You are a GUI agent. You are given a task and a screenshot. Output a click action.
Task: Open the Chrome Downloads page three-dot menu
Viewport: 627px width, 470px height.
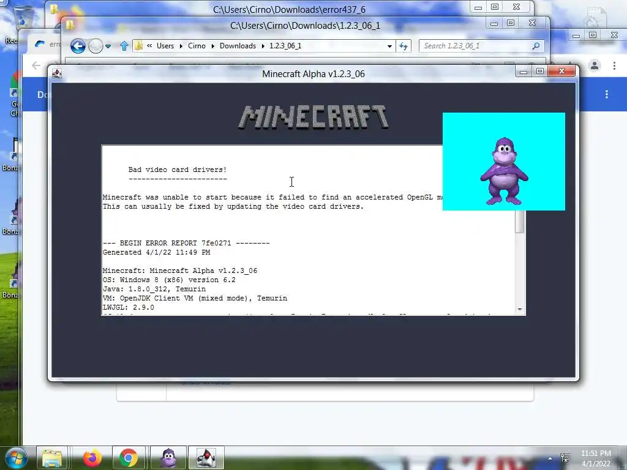pyautogui.click(x=607, y=94)
